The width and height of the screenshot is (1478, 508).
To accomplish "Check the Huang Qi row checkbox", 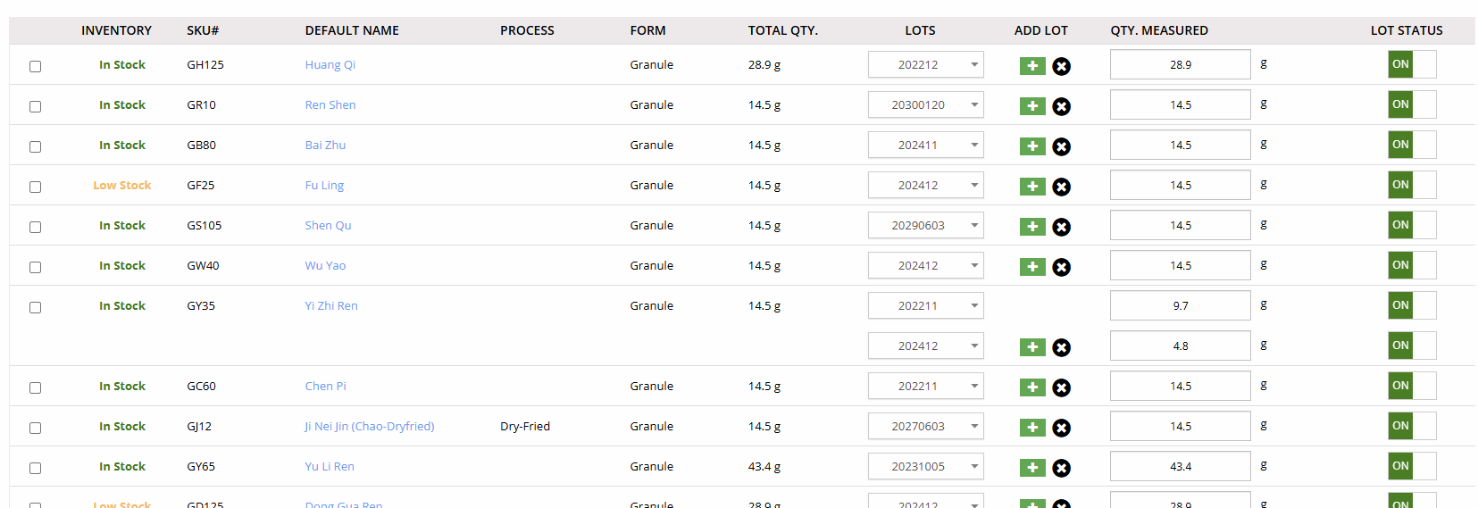I will click(36, 66).
